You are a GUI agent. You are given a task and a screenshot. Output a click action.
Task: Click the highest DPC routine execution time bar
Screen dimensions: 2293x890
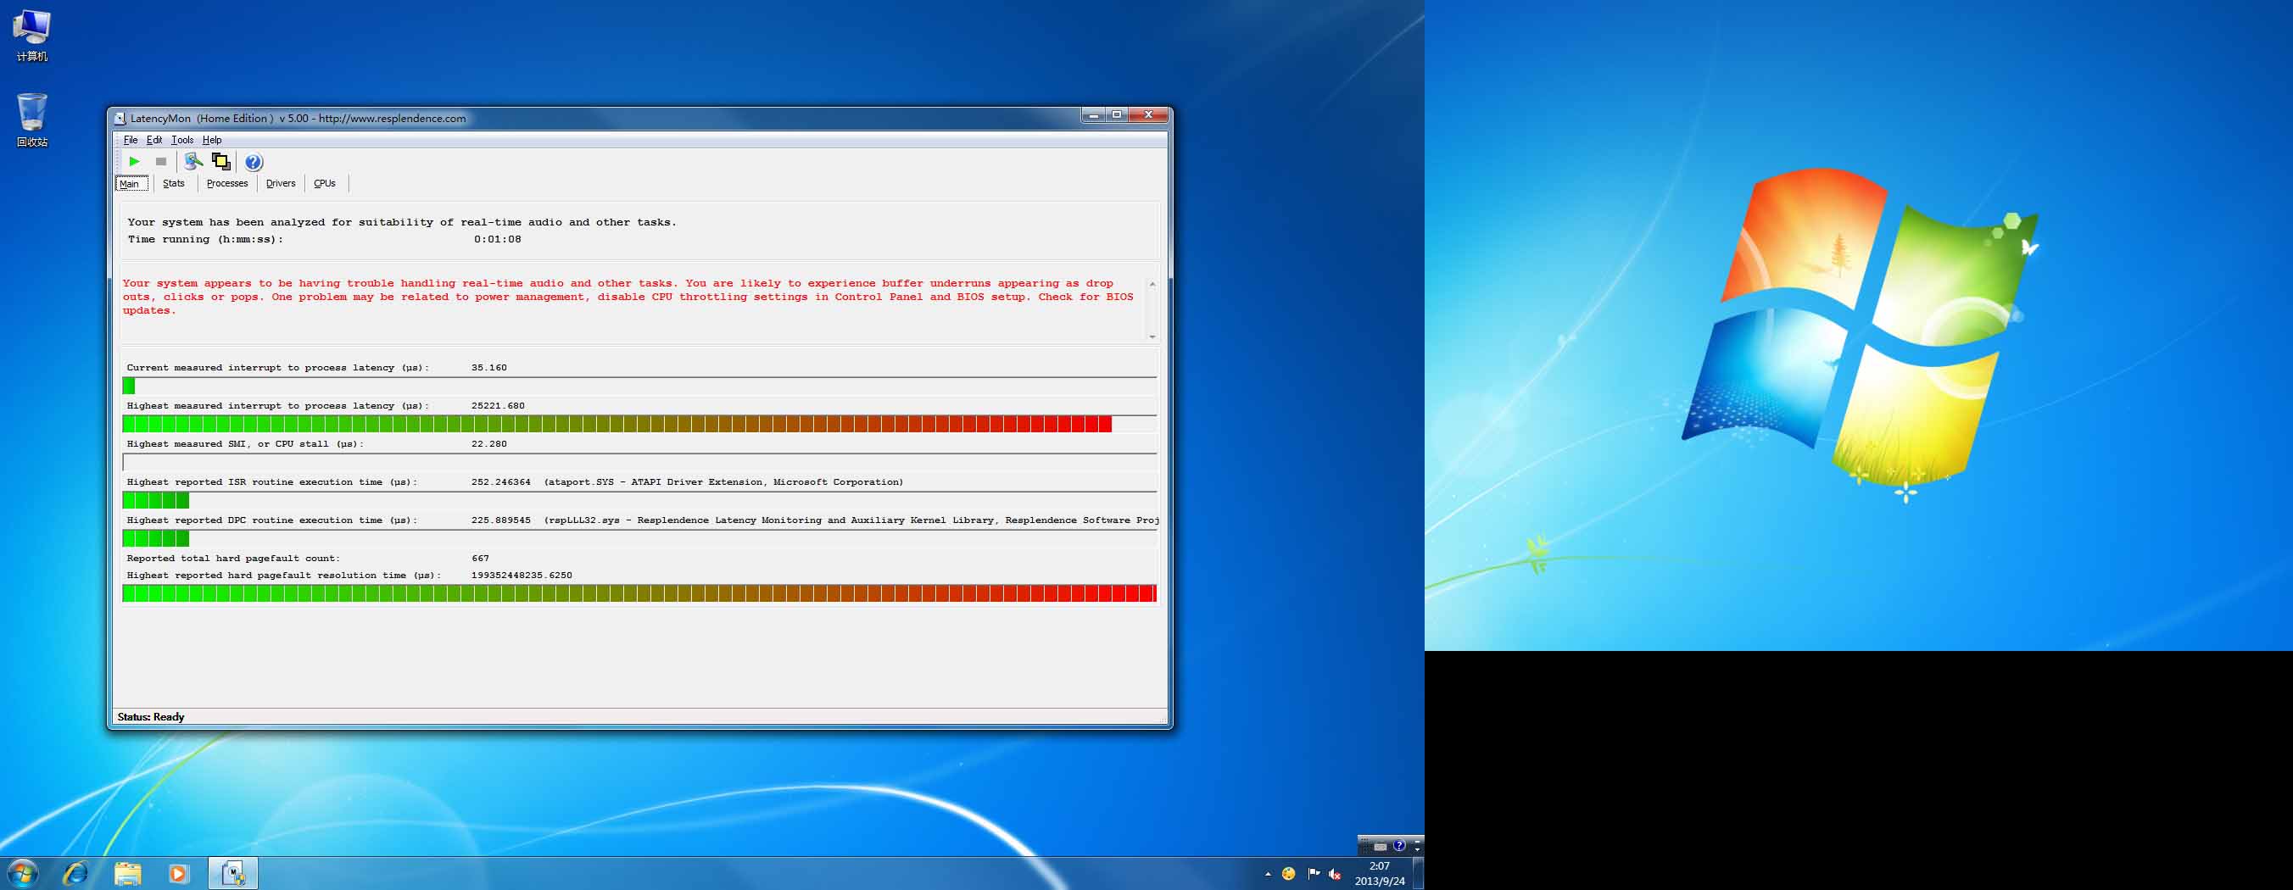coord(639,538)
